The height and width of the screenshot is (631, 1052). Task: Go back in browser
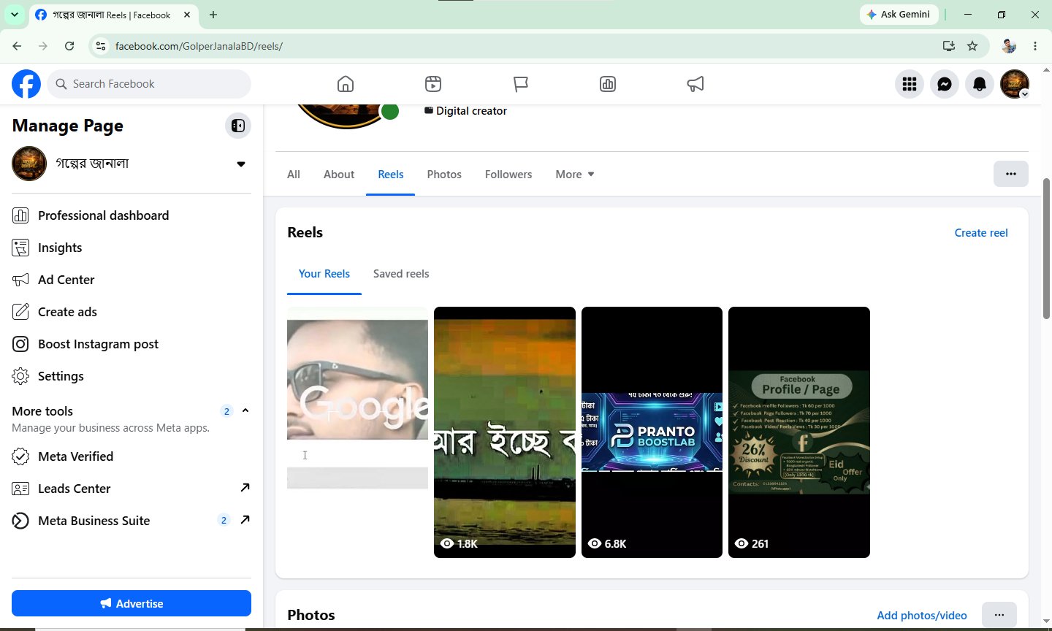pos(17,46)
